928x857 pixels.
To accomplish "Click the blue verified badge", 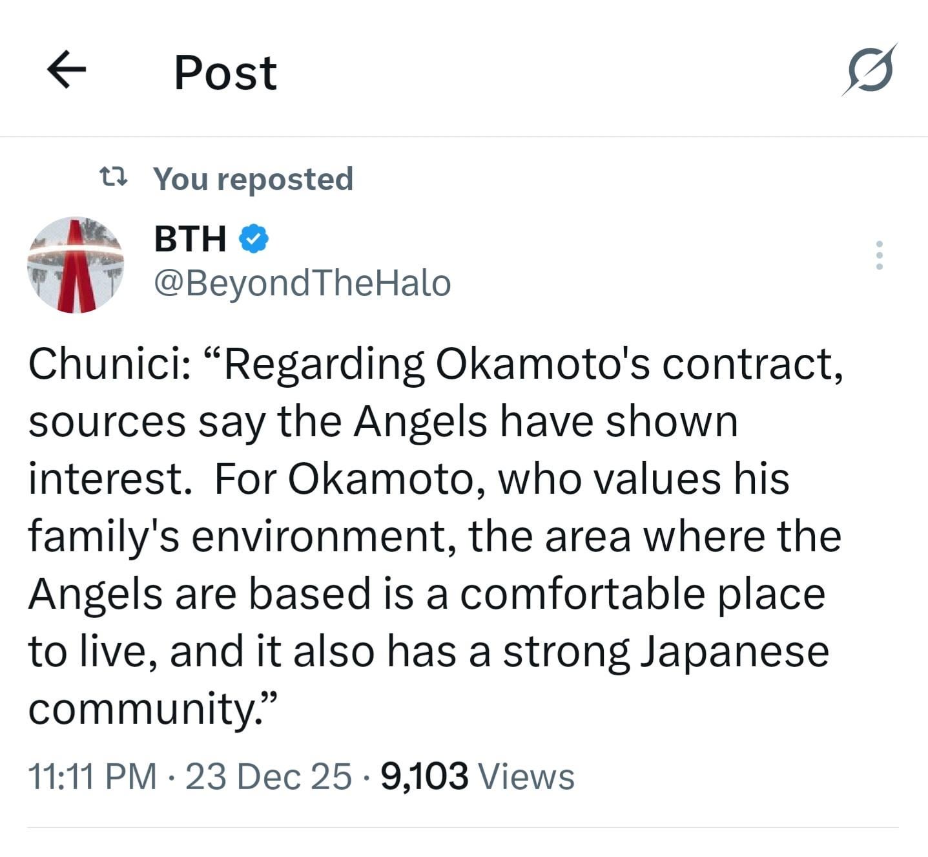I will (x=254, y=239).
